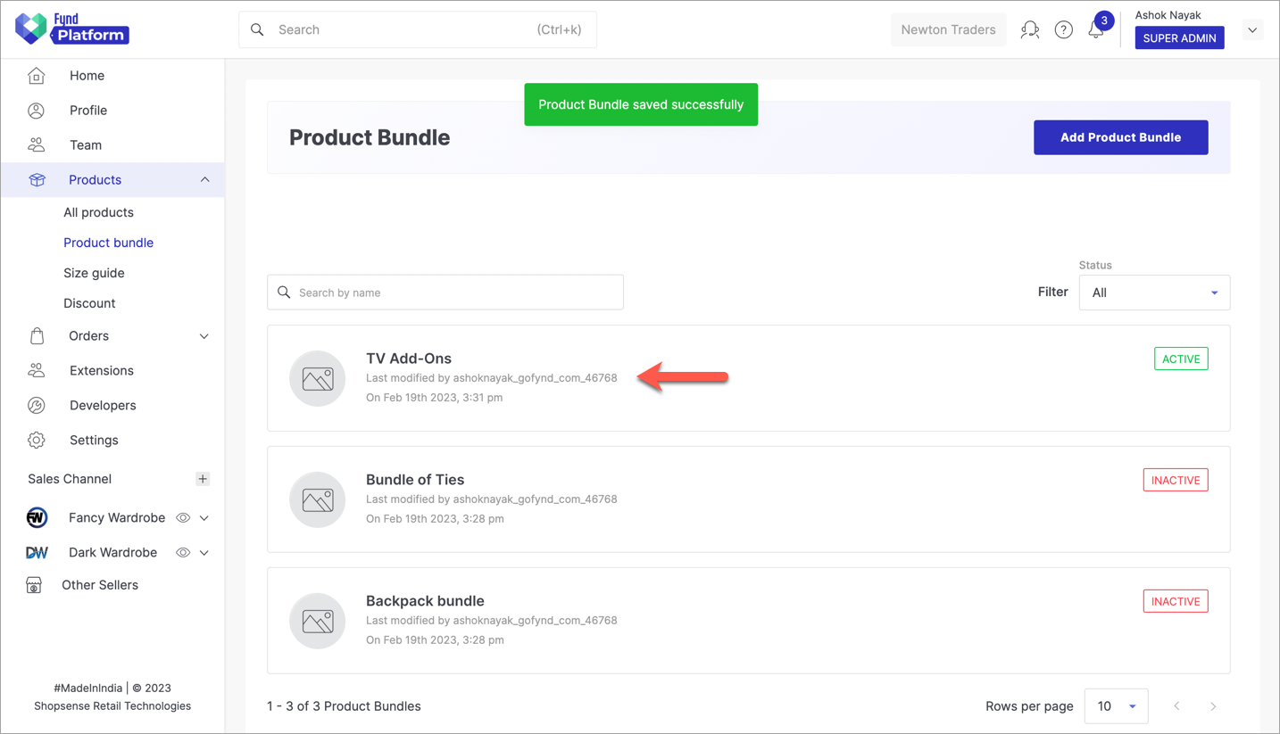Click the TV Add-Ons image placeholder
The image size is (1280, 734).
(318, 378)
